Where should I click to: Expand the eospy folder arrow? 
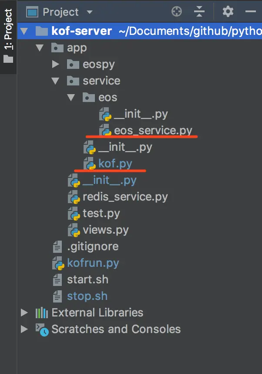coord(55,65)
